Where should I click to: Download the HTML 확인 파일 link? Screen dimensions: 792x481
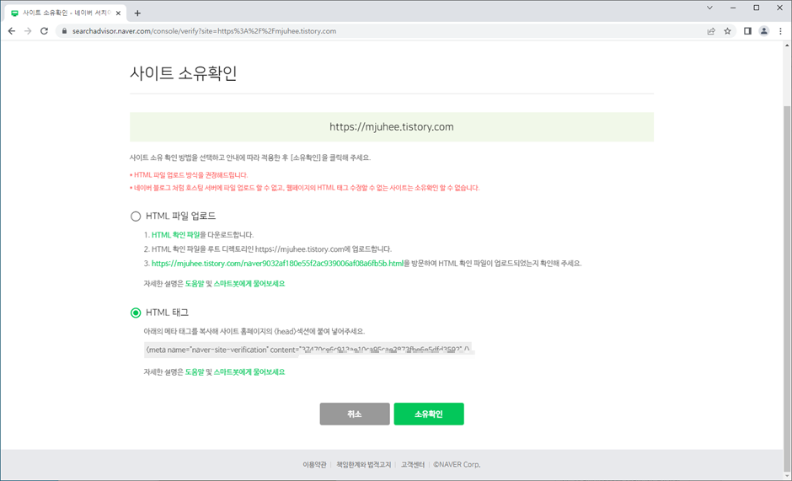coord(176,235)
